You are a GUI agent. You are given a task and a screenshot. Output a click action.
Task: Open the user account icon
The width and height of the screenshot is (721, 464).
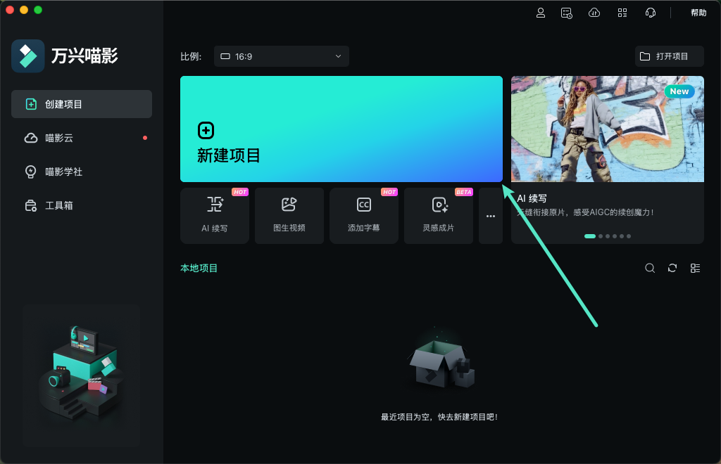click(x=541, y=13)
